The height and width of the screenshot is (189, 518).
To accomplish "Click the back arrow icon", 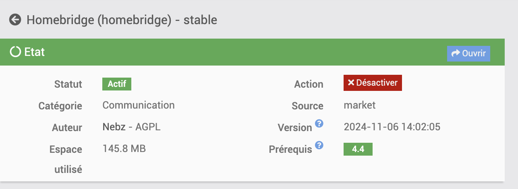I will [x=15, y=19].
